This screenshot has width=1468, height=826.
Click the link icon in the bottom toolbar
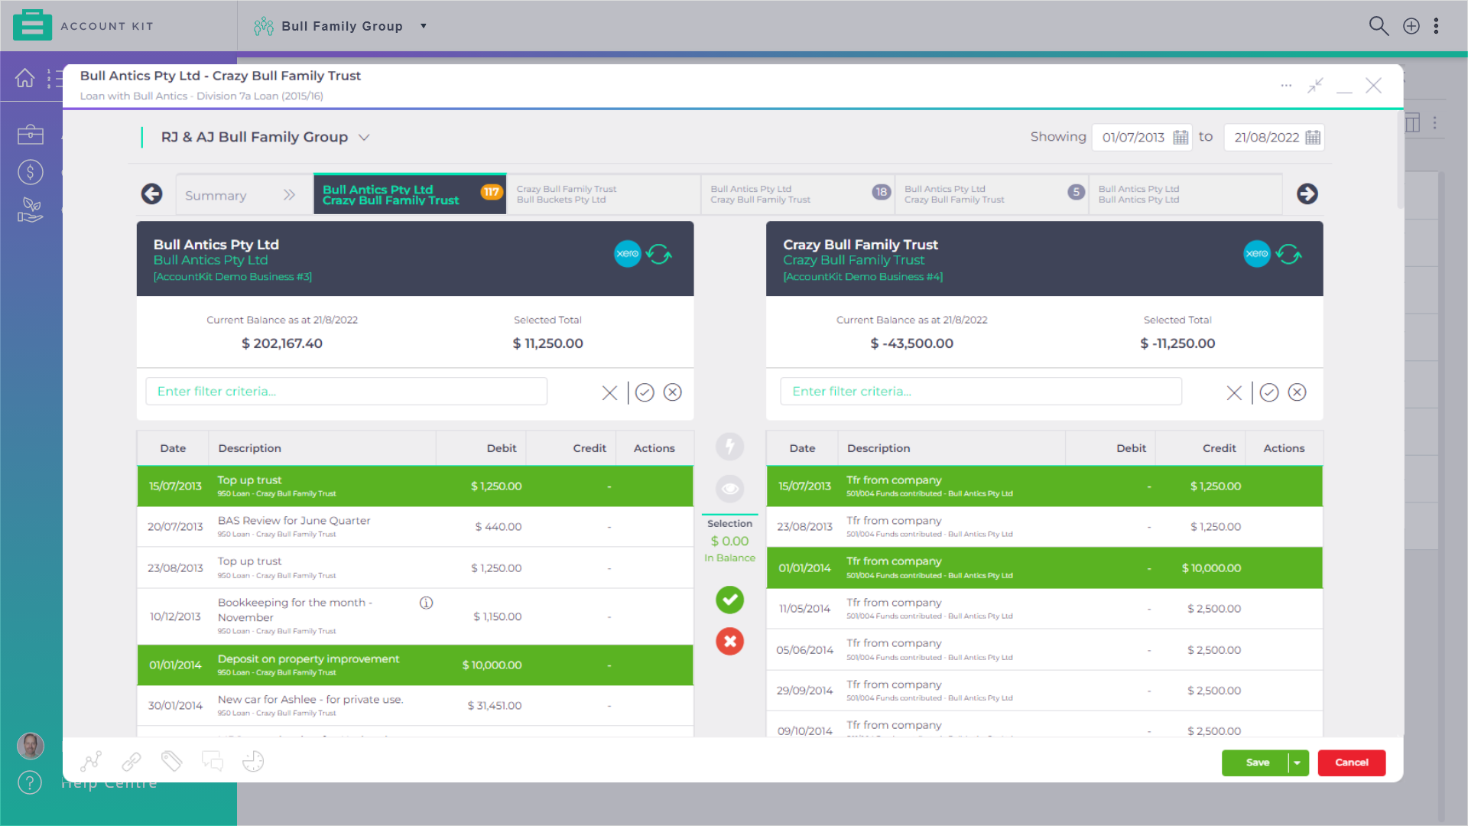(131, 761)
